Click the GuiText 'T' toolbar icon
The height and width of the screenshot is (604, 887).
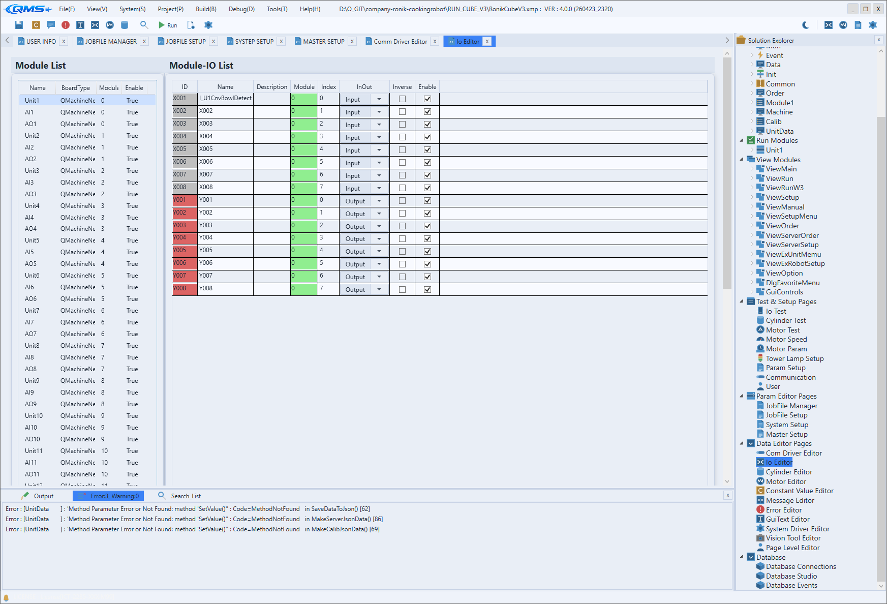point(80,25)
